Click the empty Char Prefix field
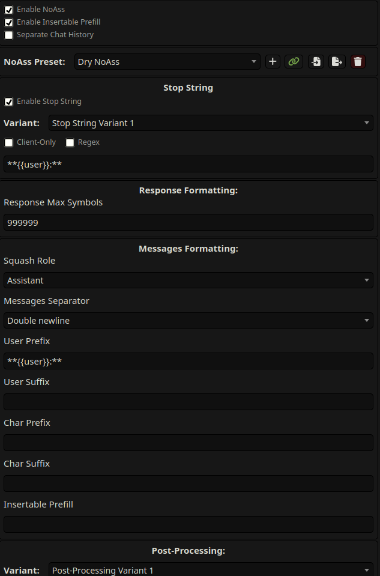 coord(188,443)
